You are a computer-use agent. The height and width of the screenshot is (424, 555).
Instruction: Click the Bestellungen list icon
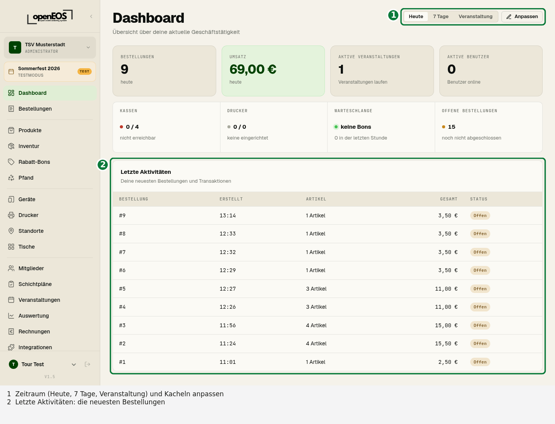tap(11, 109)
